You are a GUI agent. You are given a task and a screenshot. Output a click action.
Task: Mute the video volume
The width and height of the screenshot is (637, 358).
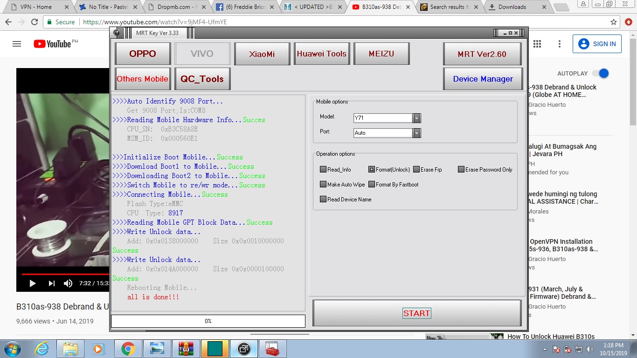[x=68, y=283]
